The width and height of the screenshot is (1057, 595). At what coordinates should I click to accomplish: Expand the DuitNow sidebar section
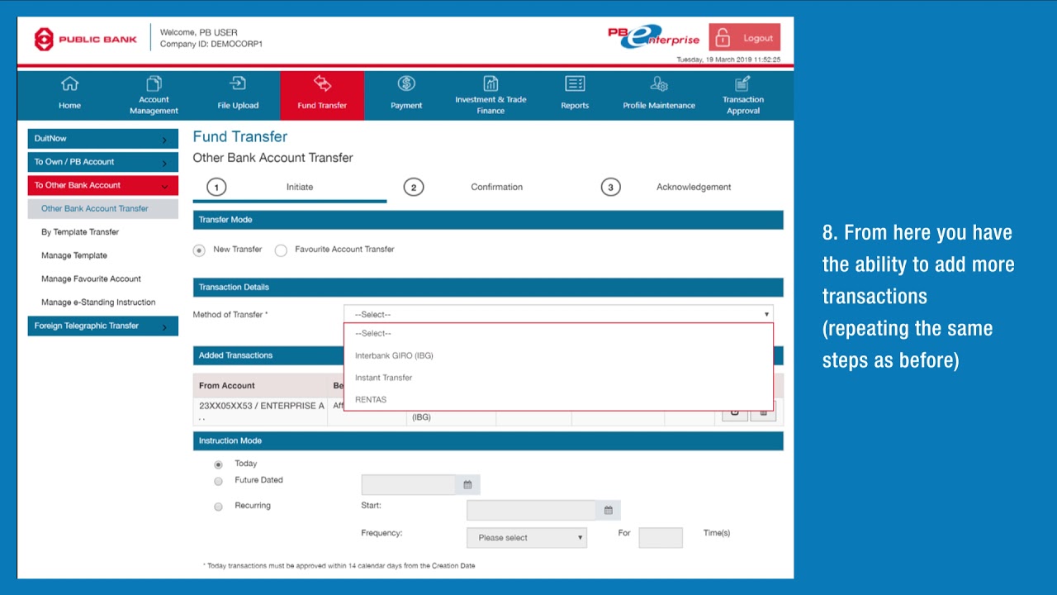click(102, 139)
